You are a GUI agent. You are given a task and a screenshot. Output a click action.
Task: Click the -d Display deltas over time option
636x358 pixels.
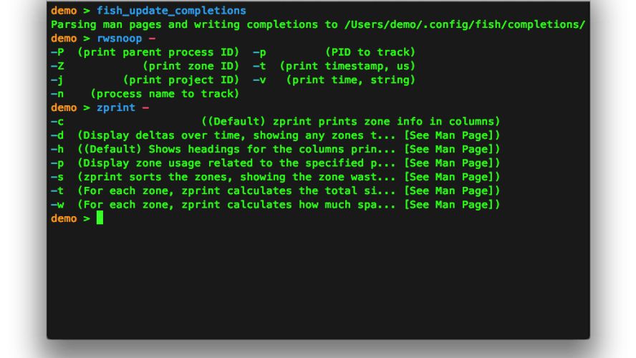(x=276, y=135)
